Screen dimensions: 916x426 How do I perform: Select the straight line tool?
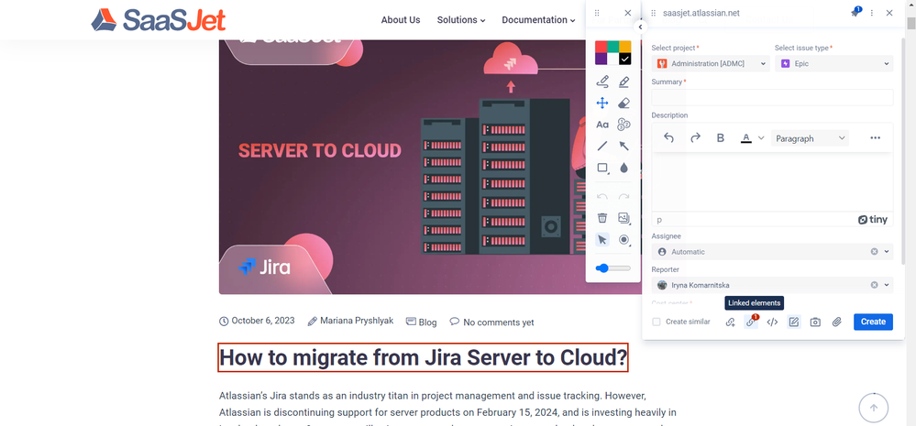[x=602, y=146]
